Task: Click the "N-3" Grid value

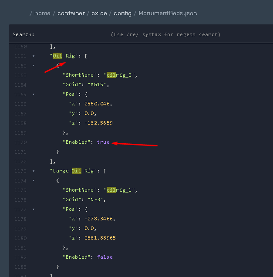Action: (97, 200)
